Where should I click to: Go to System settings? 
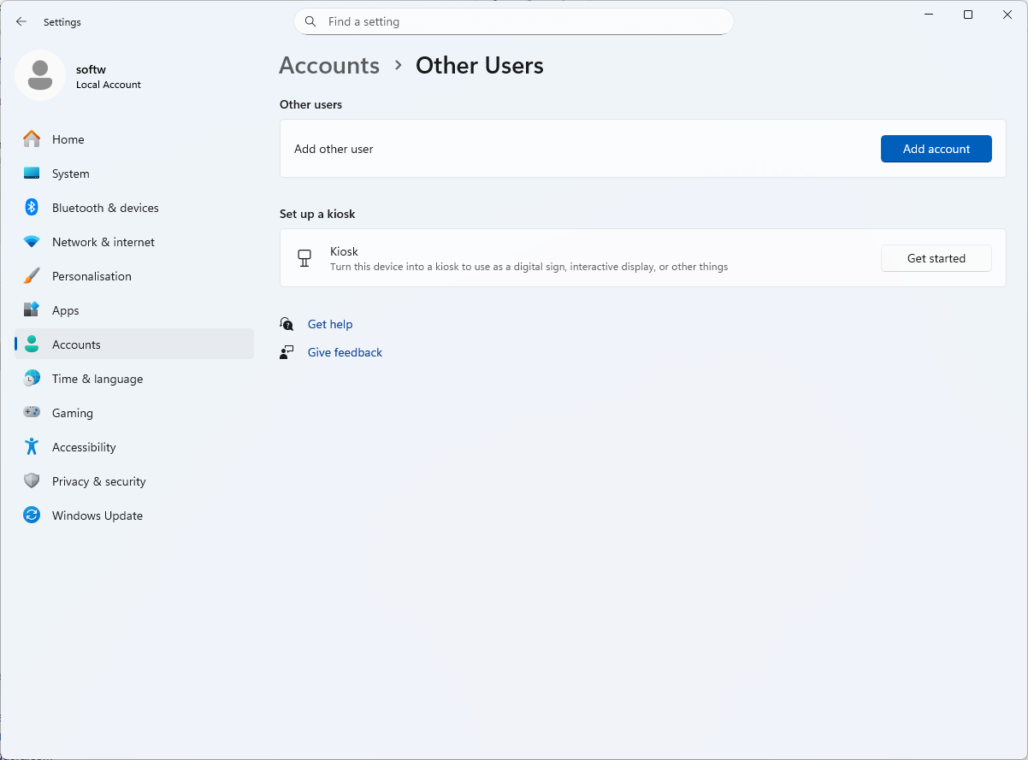click(x=134, y=174)
